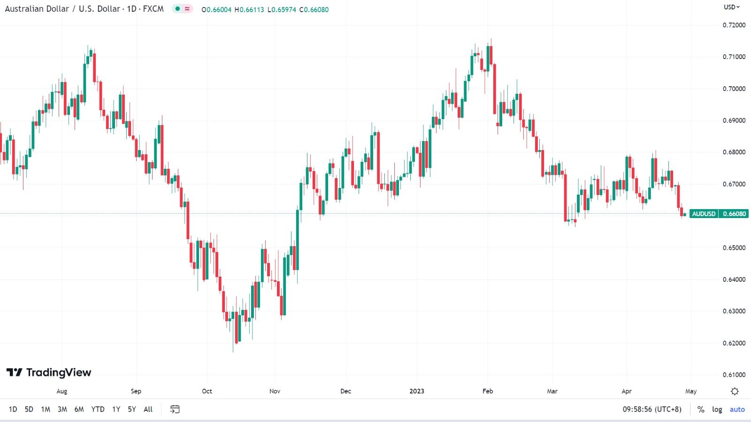Select the 1M date range
Screen dimensions: 751x422
(46, 409)
